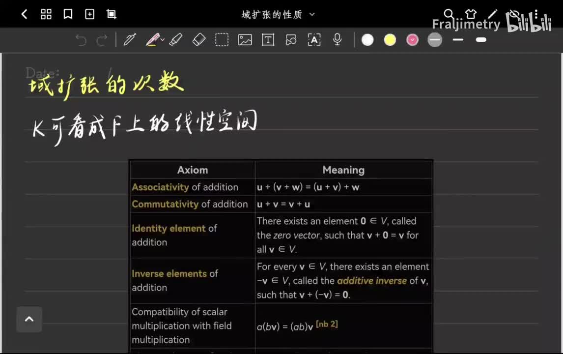Open the theme shirt icon
The height and width of the screenshot is (354, 563).
pyautogui.click(x=470, y=14)
